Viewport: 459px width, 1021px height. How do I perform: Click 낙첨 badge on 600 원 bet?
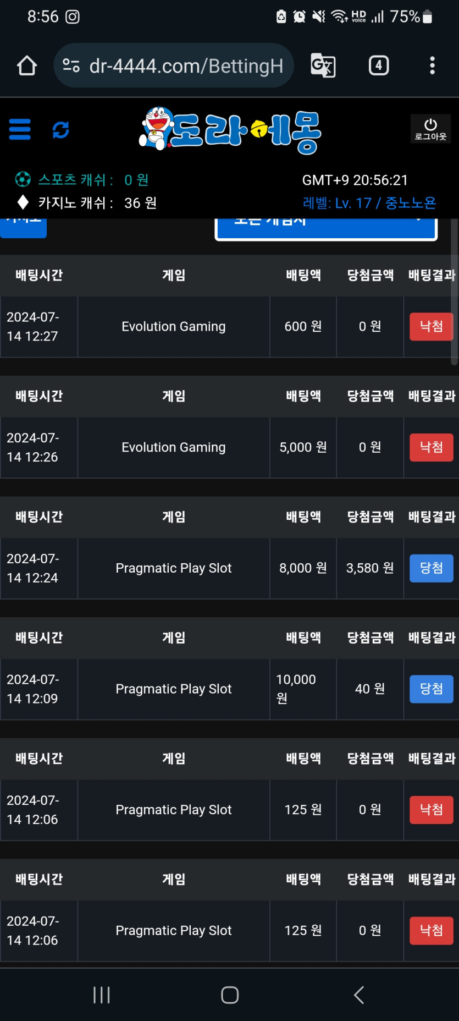pyautogui.click(x=431, y=327)
